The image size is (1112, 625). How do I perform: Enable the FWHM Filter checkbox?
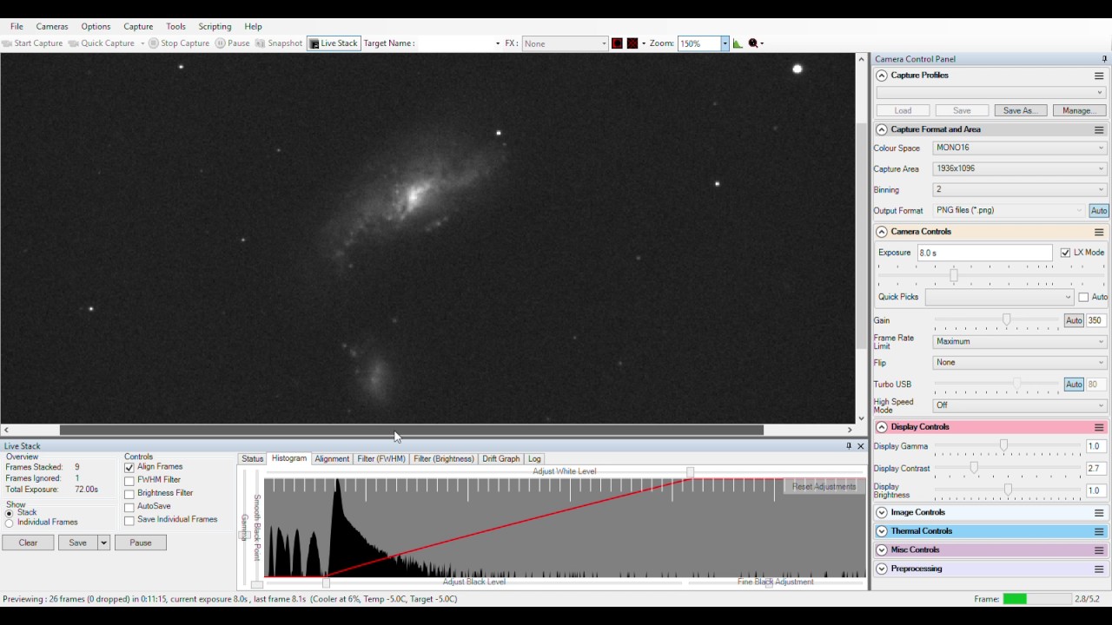[129, 481]
